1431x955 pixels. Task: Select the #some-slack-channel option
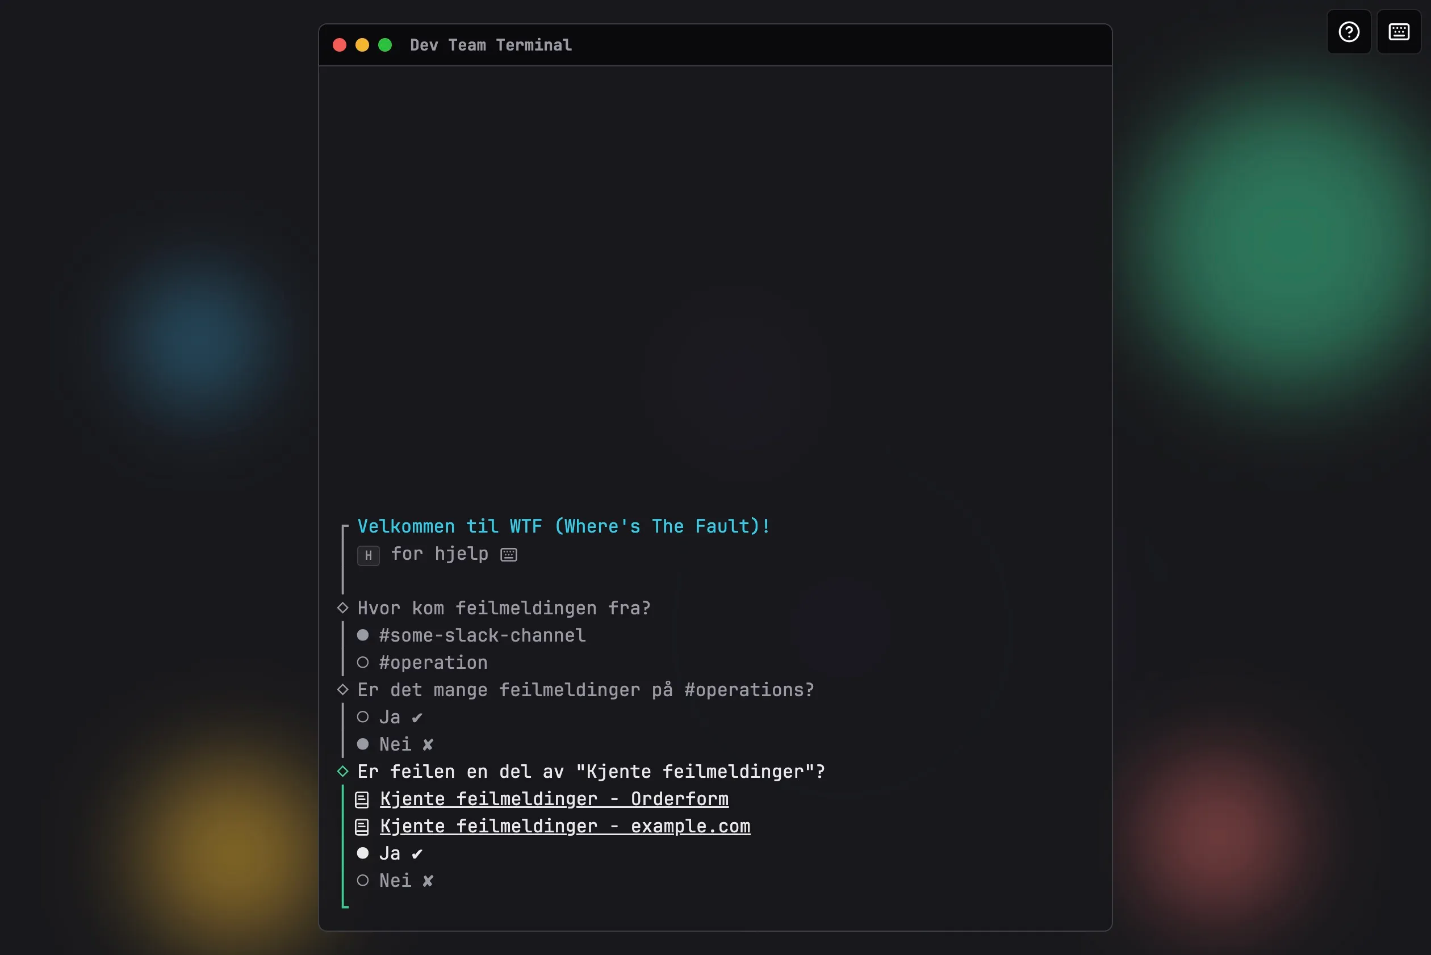click(482, 635)
